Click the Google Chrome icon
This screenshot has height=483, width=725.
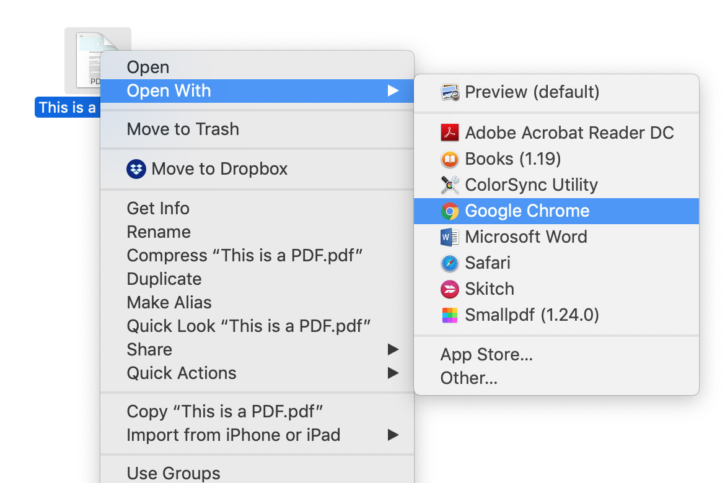pyautogui.click(x=449, y=211)
